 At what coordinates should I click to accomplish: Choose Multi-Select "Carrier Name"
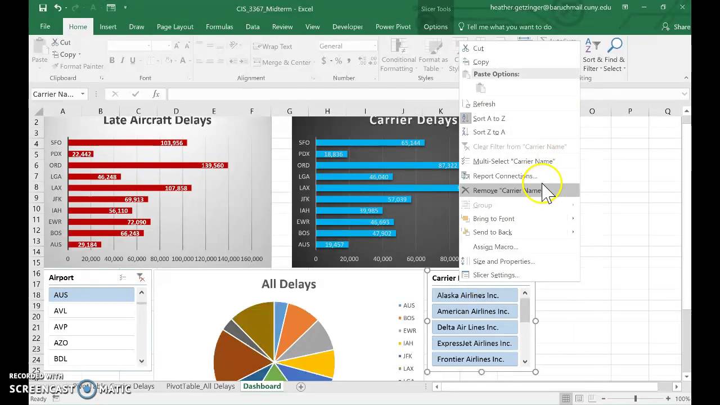pos(520,161)
